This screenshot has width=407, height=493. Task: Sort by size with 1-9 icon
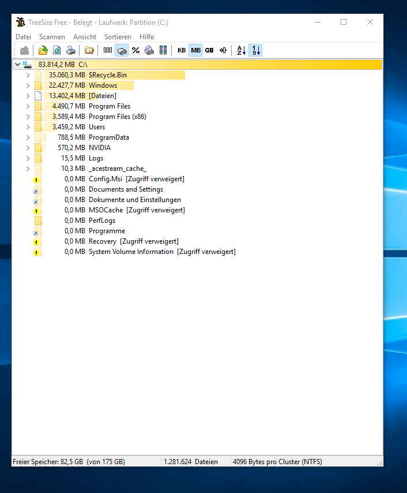255,50
